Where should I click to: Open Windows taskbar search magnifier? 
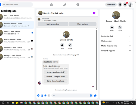[3, 103]
